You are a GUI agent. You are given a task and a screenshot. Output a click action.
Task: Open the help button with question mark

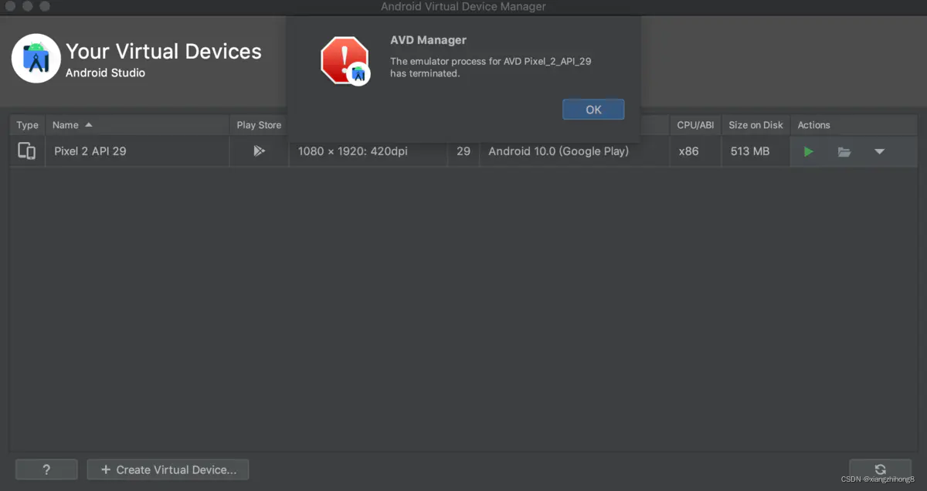point(46,469)
